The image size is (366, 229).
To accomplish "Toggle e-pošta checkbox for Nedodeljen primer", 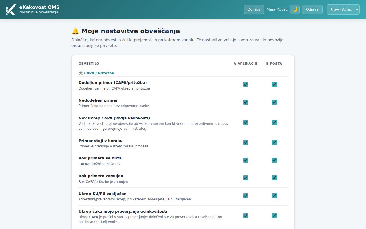I will (x=274, y=102).
